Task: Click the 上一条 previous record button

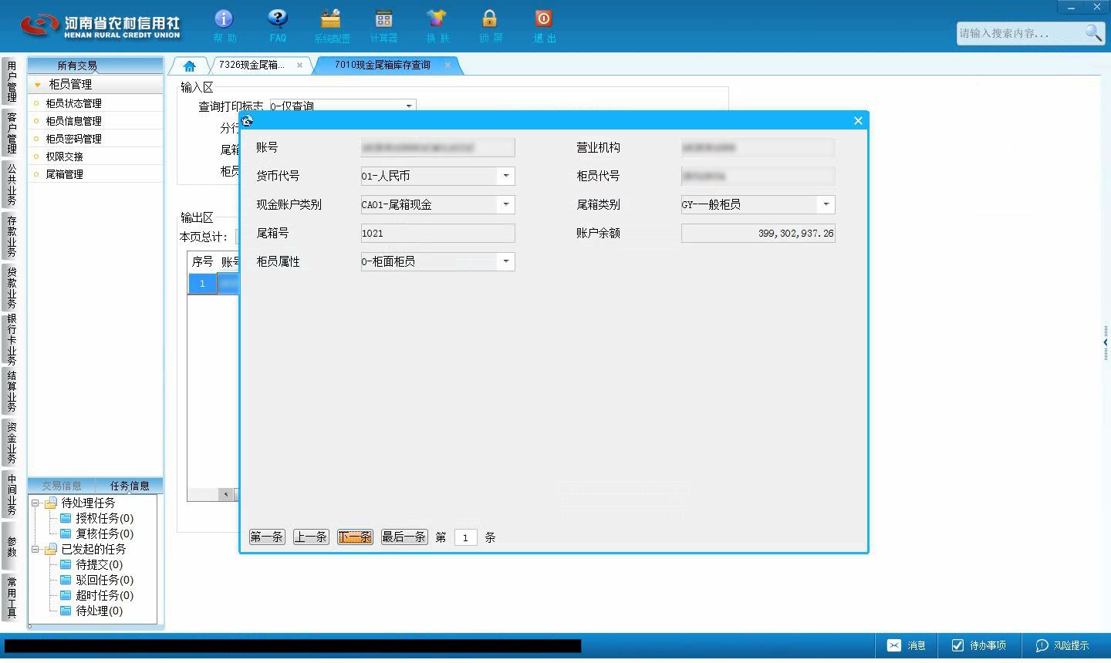Action: (311, 537)
